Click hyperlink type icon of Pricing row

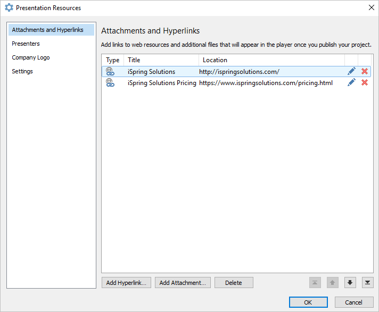(x=110, y=82)
